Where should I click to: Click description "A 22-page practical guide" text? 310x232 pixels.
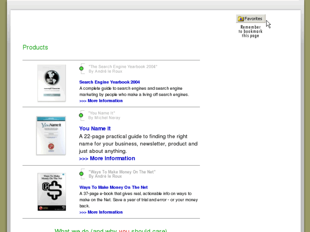tap(138, 144)
